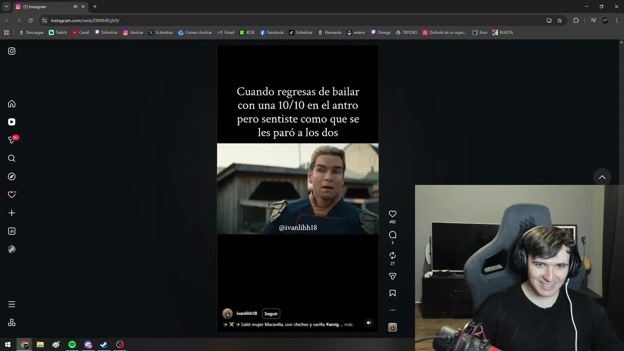Open ivanlihh18 profile name

point(247,313)
